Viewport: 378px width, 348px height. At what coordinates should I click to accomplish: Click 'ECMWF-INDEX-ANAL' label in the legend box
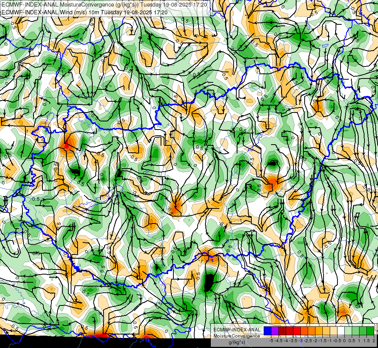click(237, 330)
